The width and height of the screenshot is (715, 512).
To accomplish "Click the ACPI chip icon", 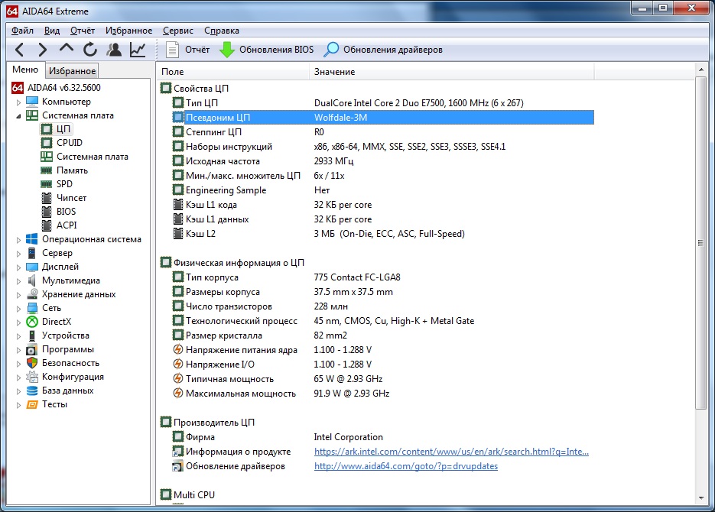I will tap(47, 225).
